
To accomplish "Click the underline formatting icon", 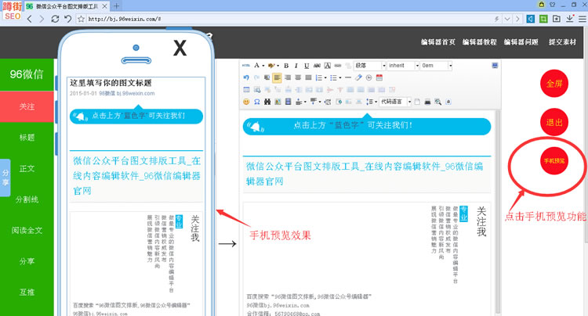I will pos(307,66).
